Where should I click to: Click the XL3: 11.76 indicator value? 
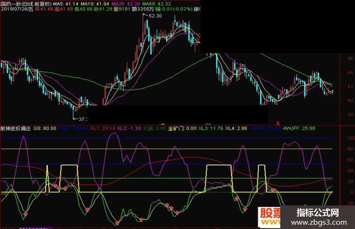211,128
